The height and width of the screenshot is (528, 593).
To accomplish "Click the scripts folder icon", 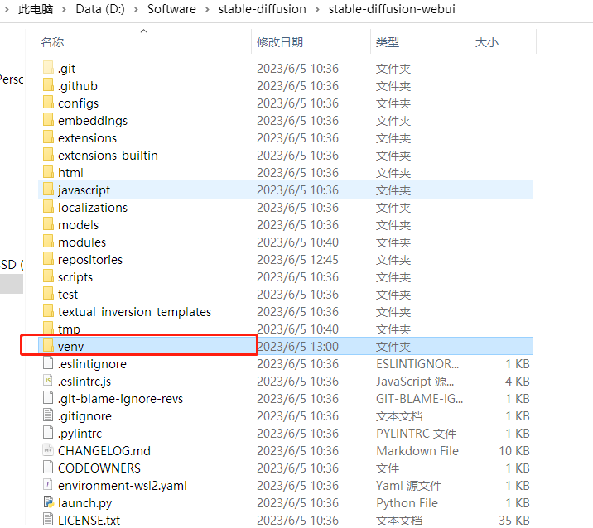I will point(48,276).
